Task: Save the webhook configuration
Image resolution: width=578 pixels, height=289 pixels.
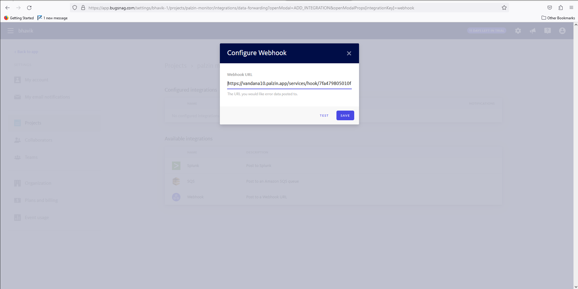Action: pos(345,115)
